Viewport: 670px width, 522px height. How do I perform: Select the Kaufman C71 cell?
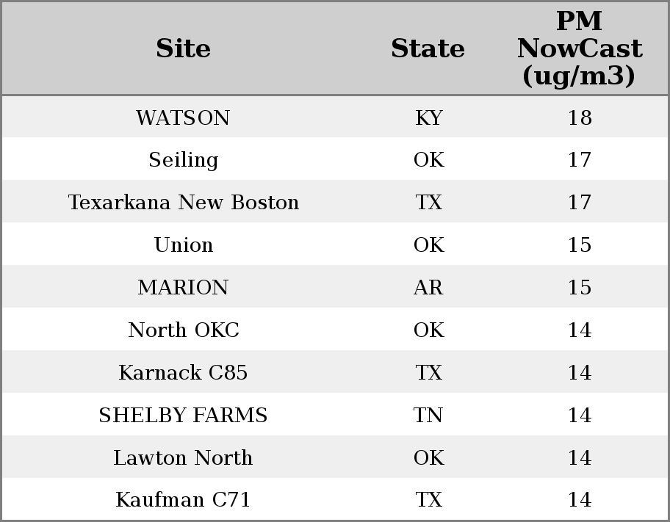coord(183,499)
